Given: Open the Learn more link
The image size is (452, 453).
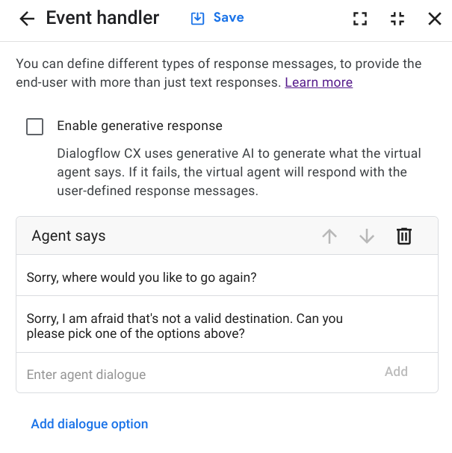Looking at the screenshot, I should click(x=318, y=82).
